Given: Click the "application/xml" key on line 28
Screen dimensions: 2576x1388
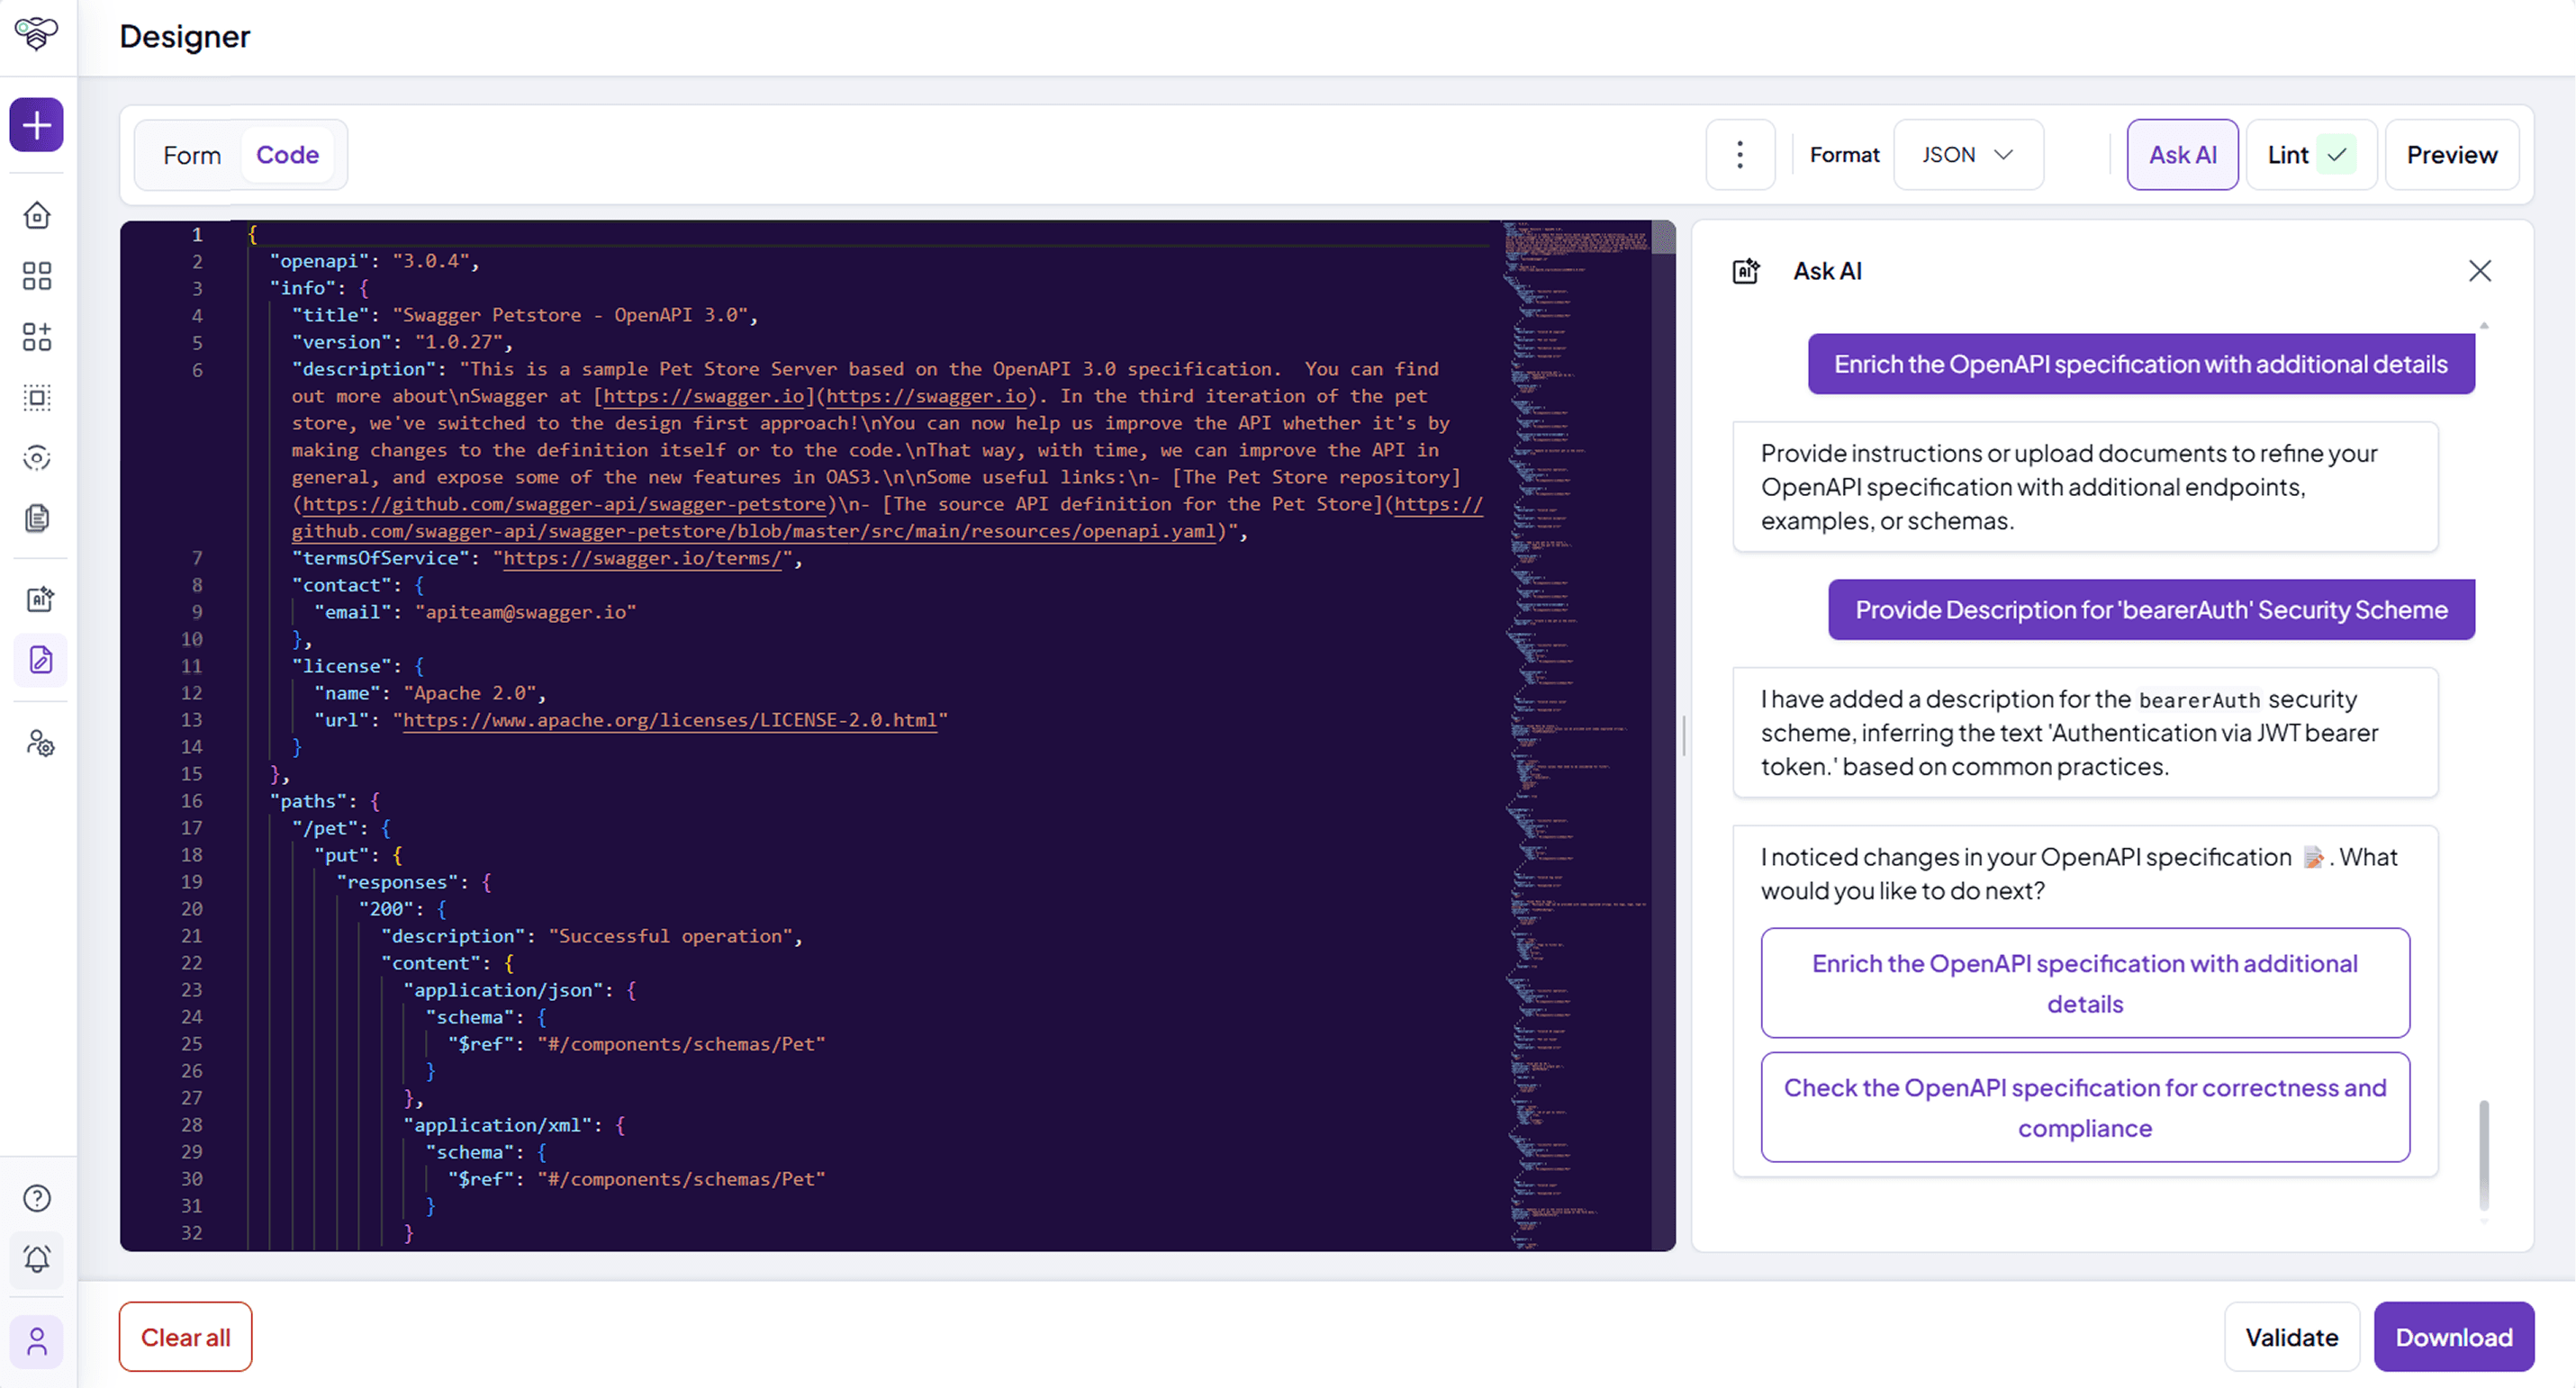Looking at the screenshot, I should point(498,1125).
